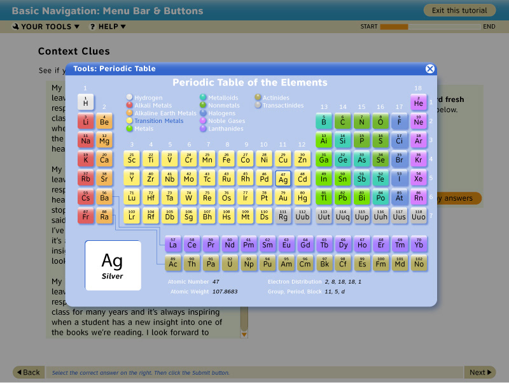Select the Oxygen (O) element tile

pos(380,121)
